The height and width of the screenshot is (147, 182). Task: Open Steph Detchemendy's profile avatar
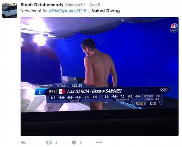tap(10, 10)
